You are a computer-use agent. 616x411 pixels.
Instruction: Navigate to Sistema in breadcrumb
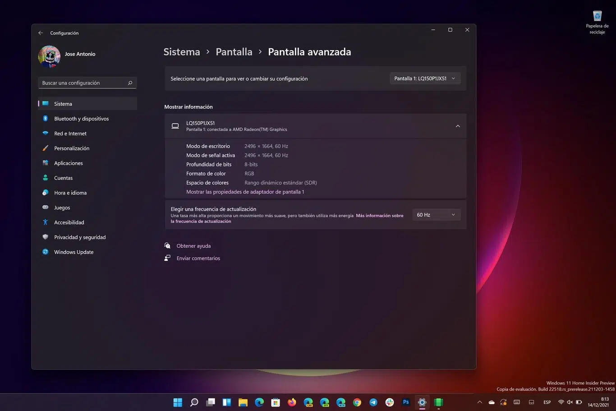pyautogui.click(x=181, y=52)
